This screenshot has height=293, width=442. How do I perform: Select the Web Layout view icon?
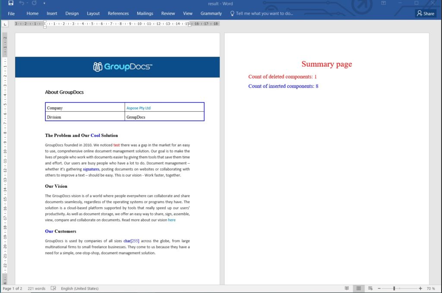click(x=370, y=288)
